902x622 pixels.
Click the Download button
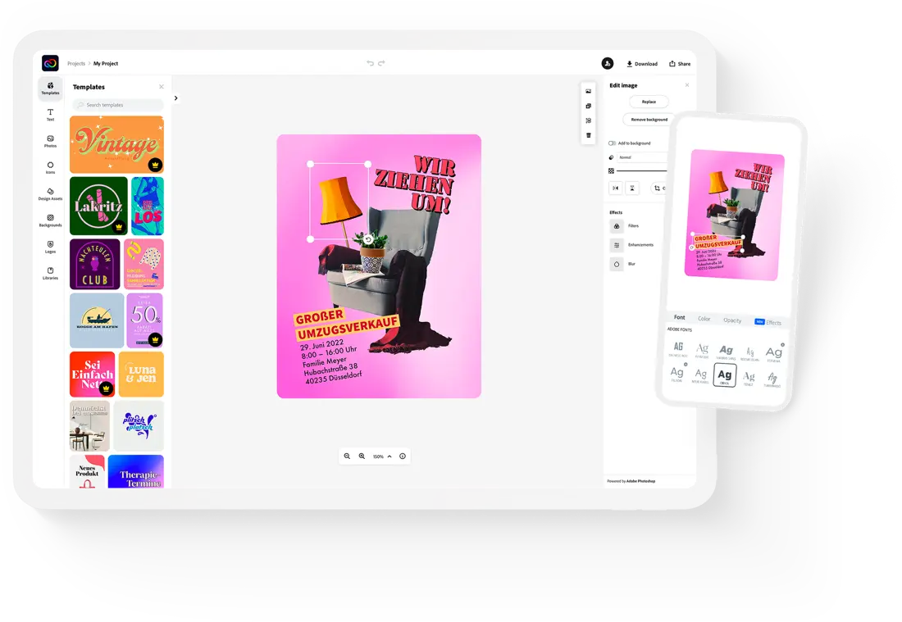(x=642, y=64)
